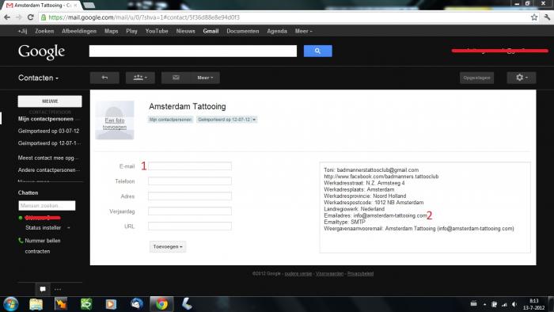The height and width of the screenshot is (312, 554).
Task: Open Nieuws in Google bar
Action: tap(186, 31)
